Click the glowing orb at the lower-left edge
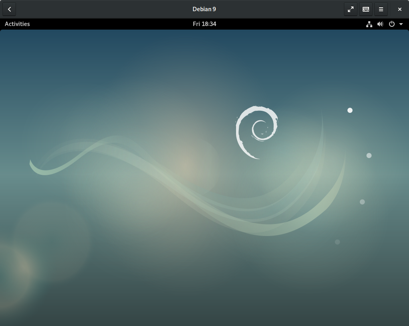 pyautogui.click(x=16, y=268)
